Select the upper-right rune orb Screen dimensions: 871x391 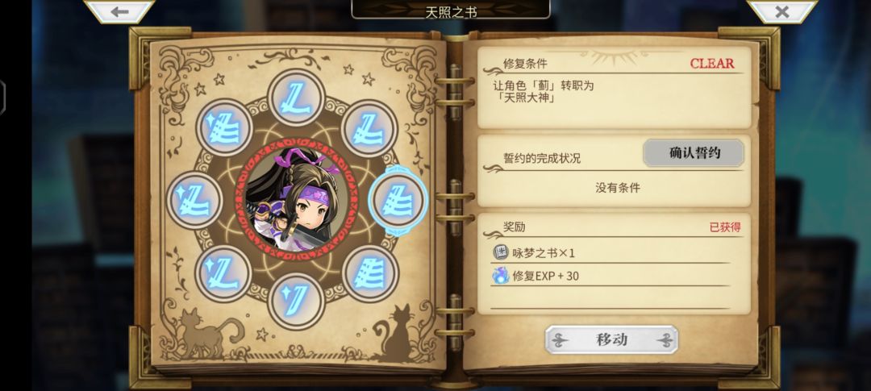369,128
